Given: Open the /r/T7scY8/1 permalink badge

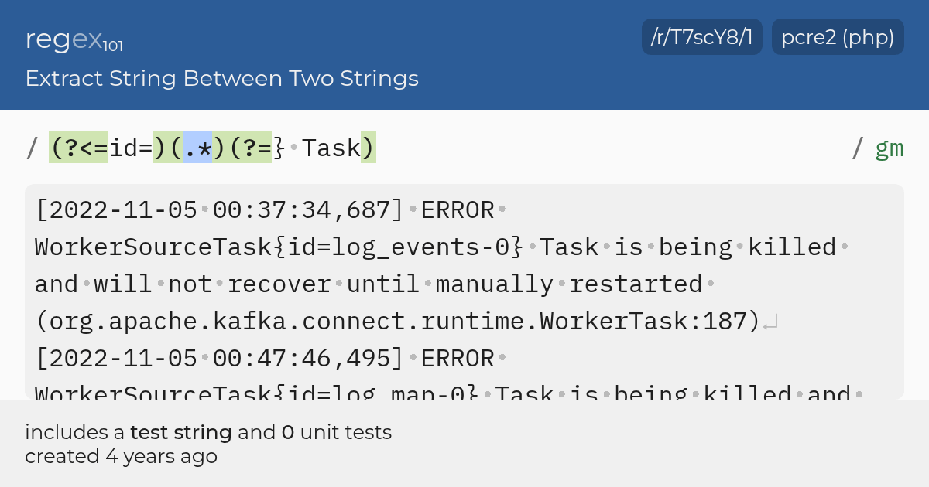Looking at the screenshot, I should pyautogui.click(x=702, y=37).
